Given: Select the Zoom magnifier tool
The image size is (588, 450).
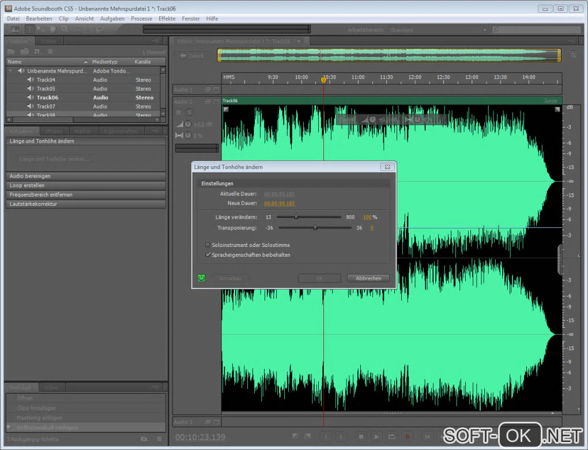Looking at the screenshot, I should pyautogui.click(x=64, y=29).
